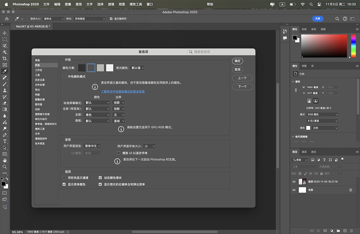Click the 搜索首选项 search field
The image size is (360, 234).
coord(221,52)
